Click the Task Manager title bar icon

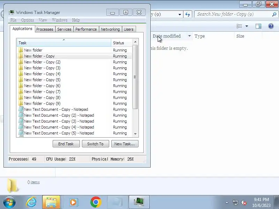[12, 12]
